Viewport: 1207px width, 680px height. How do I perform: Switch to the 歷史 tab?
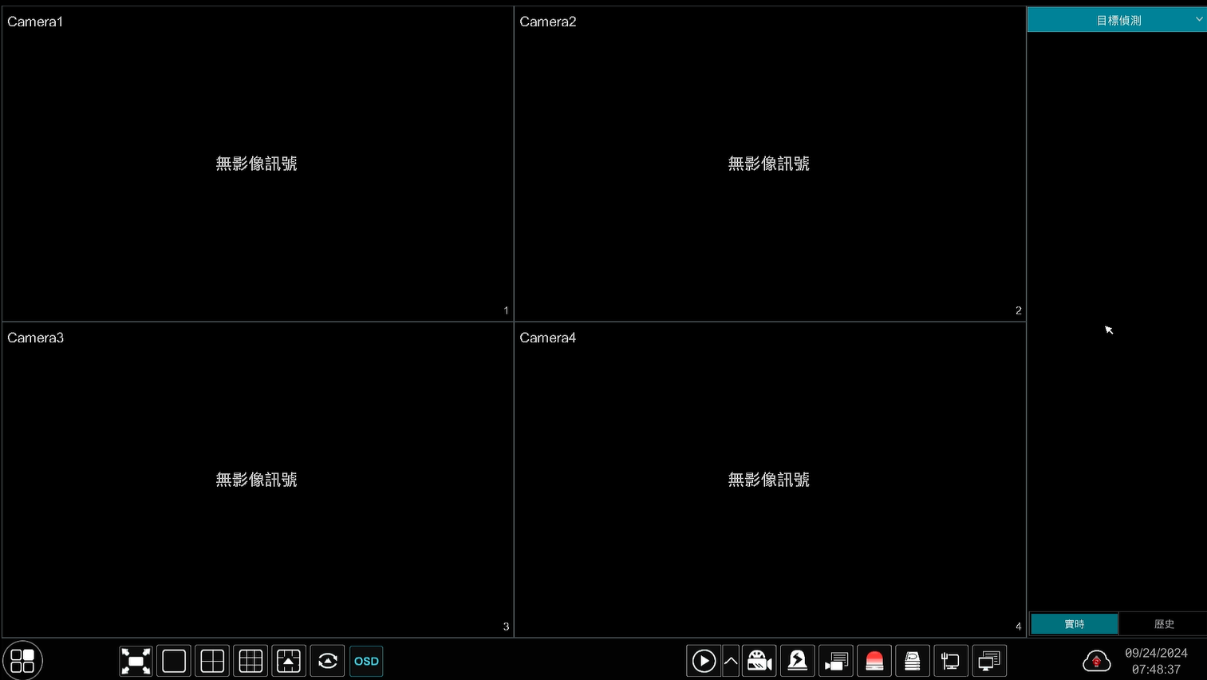[x=1164, y=624]
